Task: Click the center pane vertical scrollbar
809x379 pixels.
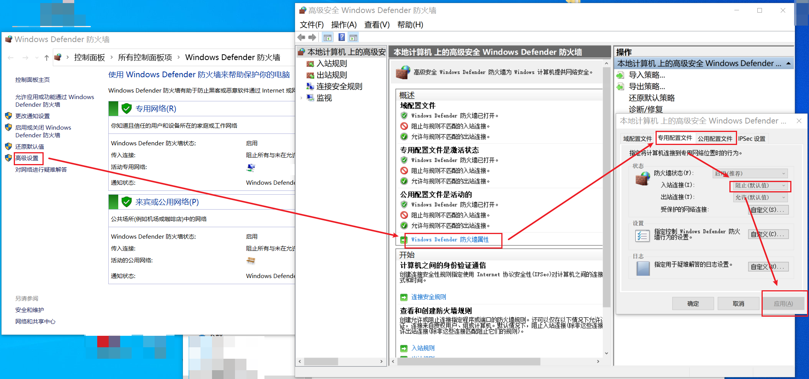Action: (x=606, y=187)
